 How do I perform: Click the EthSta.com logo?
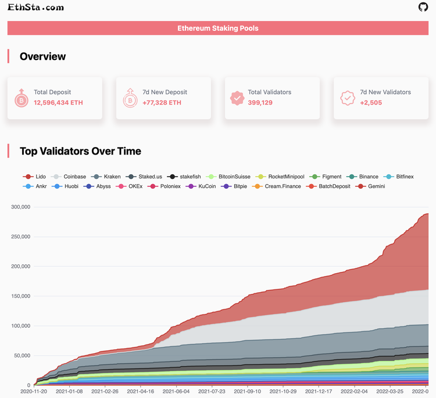click(35, 7)
